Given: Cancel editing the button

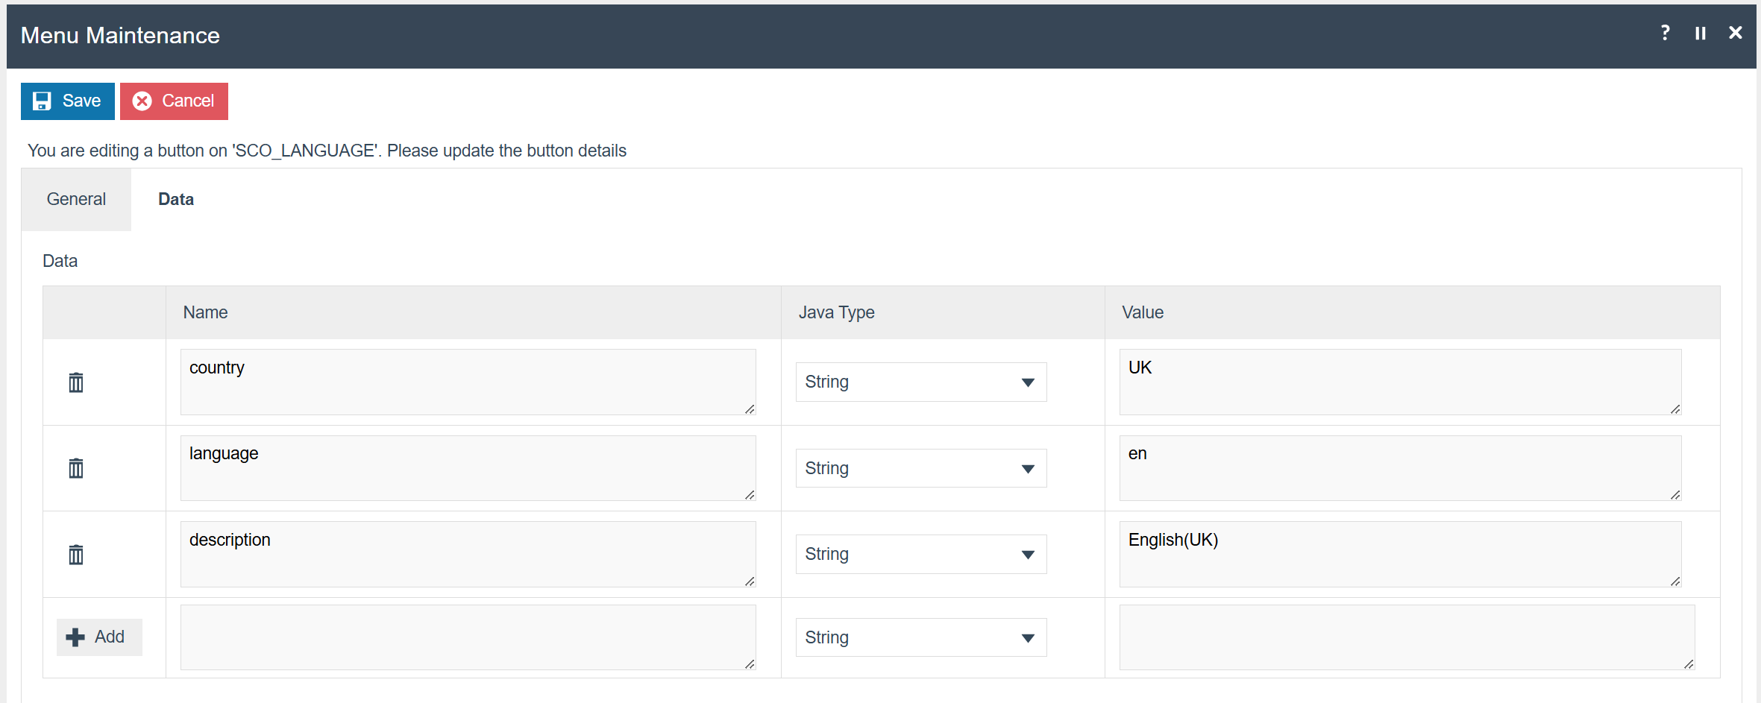Looking at the screenshot, I should tap(174, 101).
